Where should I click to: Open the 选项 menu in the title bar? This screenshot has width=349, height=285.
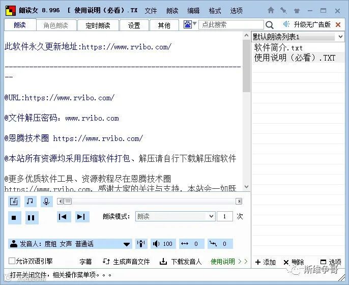tap(236, 11)
